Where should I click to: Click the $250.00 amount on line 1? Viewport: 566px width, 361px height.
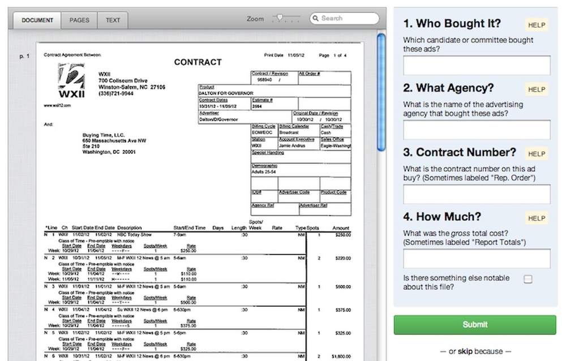(x=343, y=235)
